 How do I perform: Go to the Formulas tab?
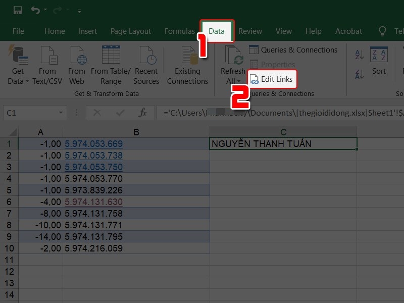(180, 31)
